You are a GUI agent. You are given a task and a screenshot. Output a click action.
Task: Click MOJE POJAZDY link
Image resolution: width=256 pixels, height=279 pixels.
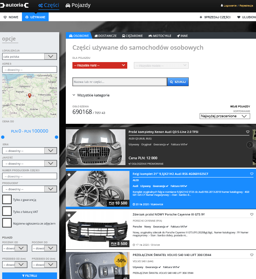tap(240, 106)
